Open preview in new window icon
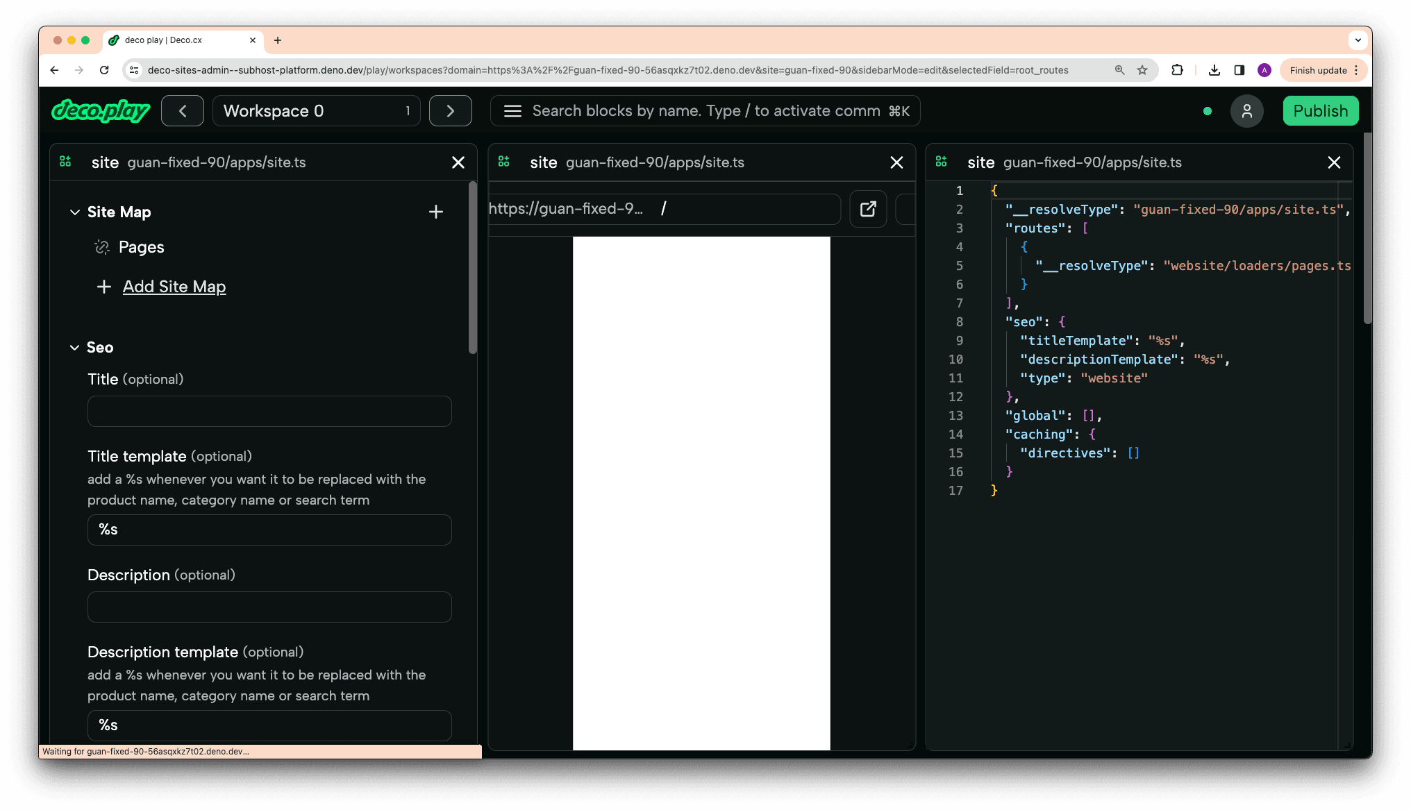The width and height of the screenshot is (1411, 810). point(868,209)
